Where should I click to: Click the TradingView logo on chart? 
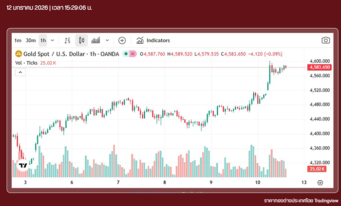[23, 165]
